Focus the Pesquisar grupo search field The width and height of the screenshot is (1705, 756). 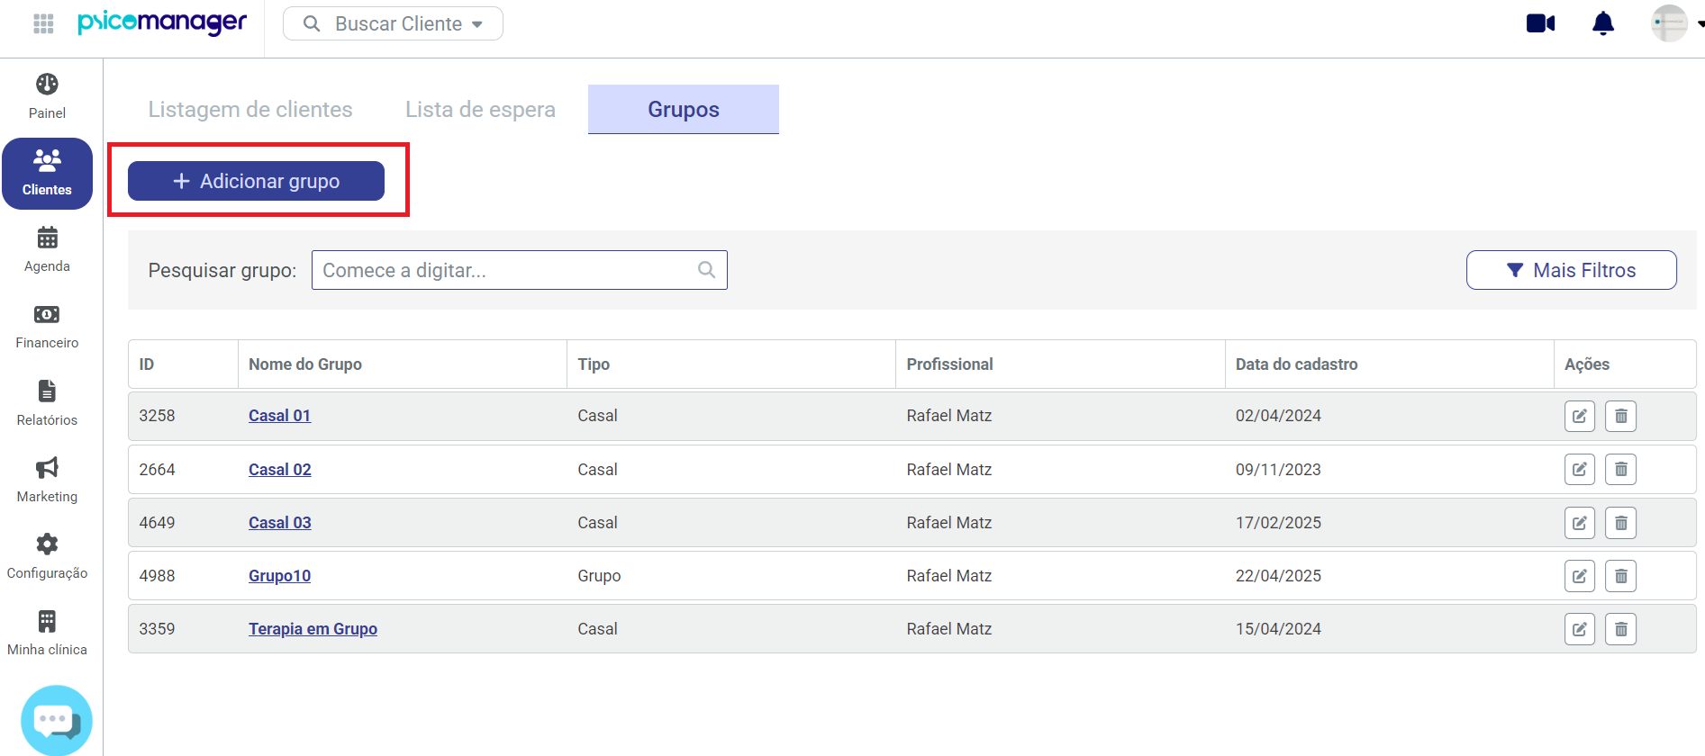509,270
